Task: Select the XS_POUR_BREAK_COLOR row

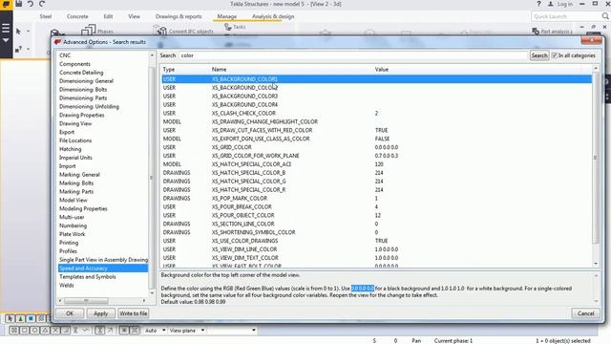Action: coord(376,206)
